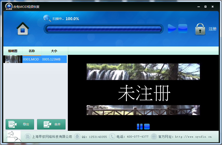222x145 pixels.
Task: Click the QQ number 1253140355
Action: (x=98, y=137)
